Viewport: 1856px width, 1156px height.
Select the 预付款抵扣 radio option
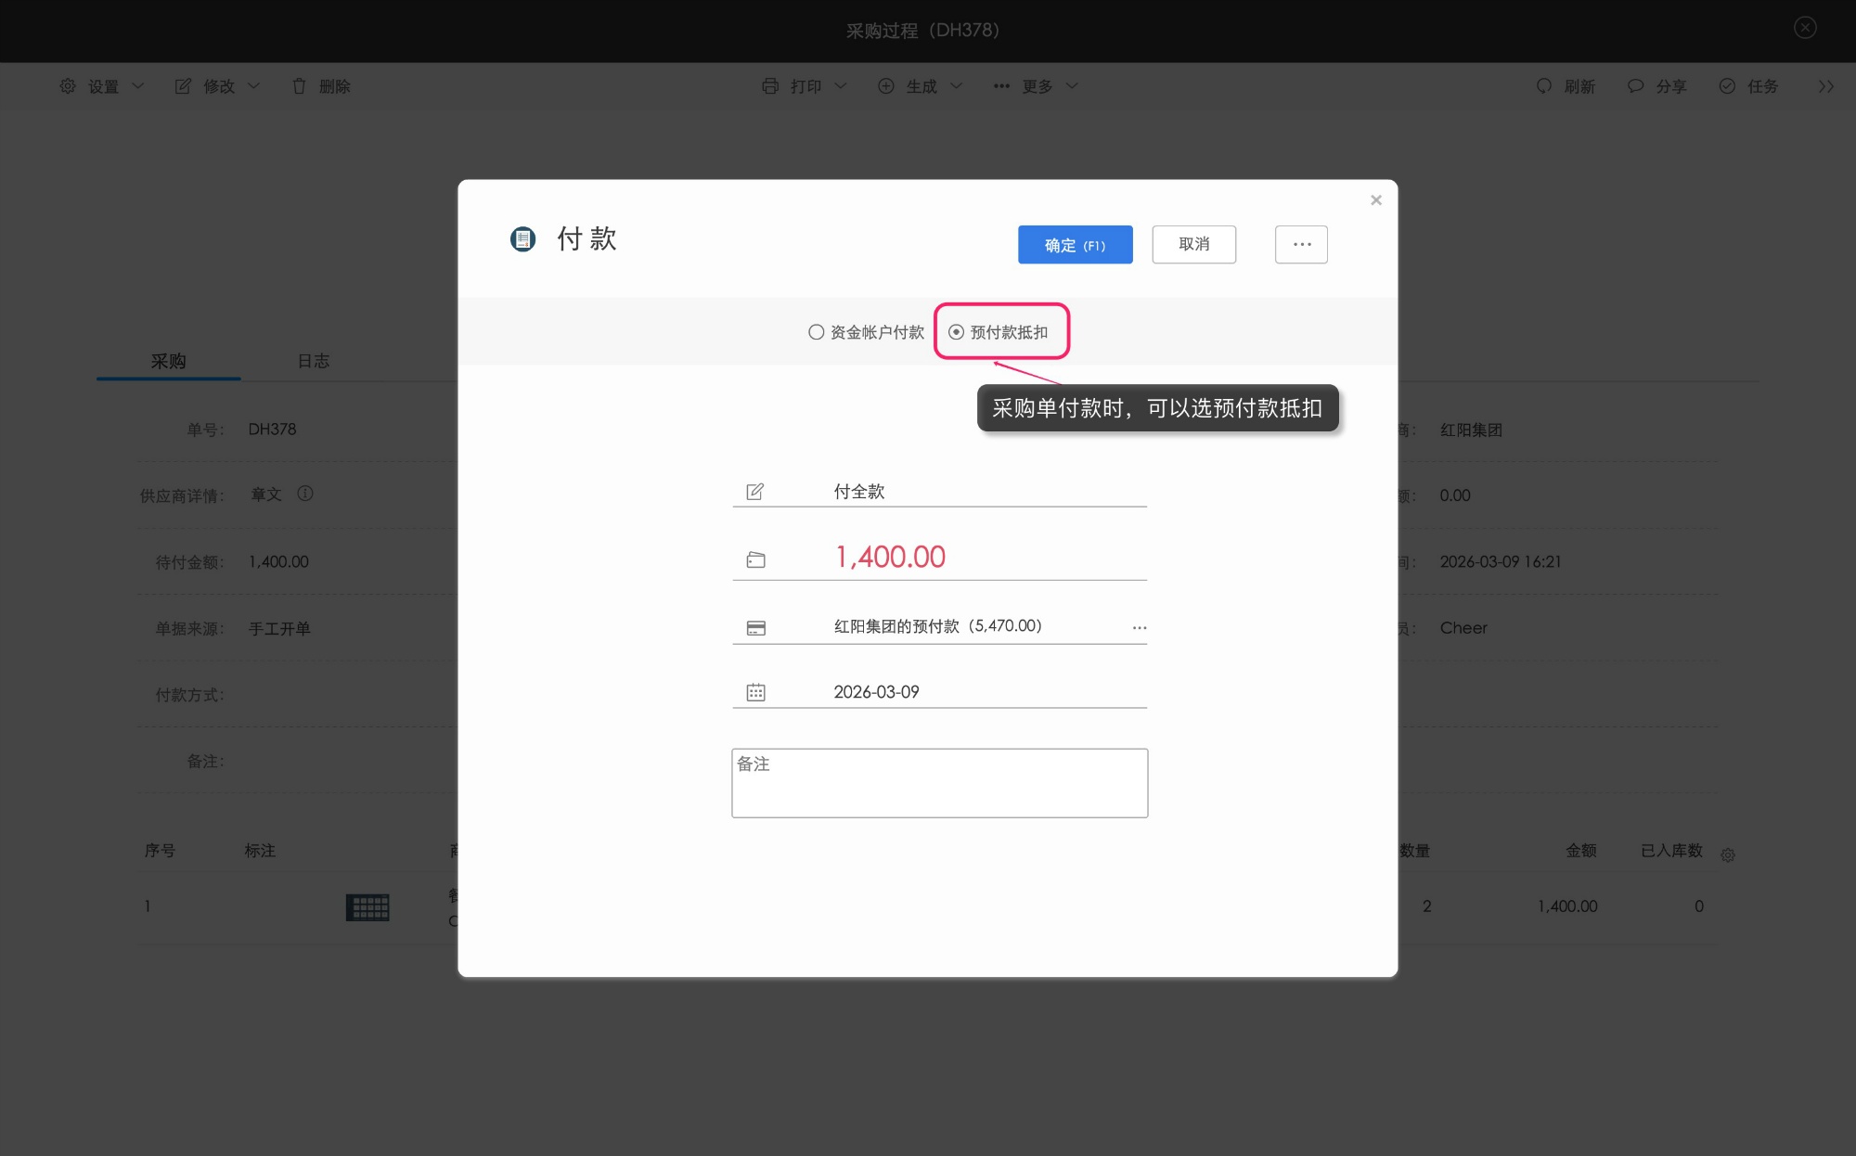click(955, 331)
